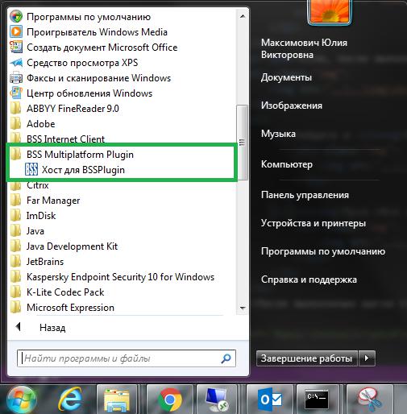Open Internet Explorer from the taskbar
This screenshot has width=407, height=414.
point(69,400)
